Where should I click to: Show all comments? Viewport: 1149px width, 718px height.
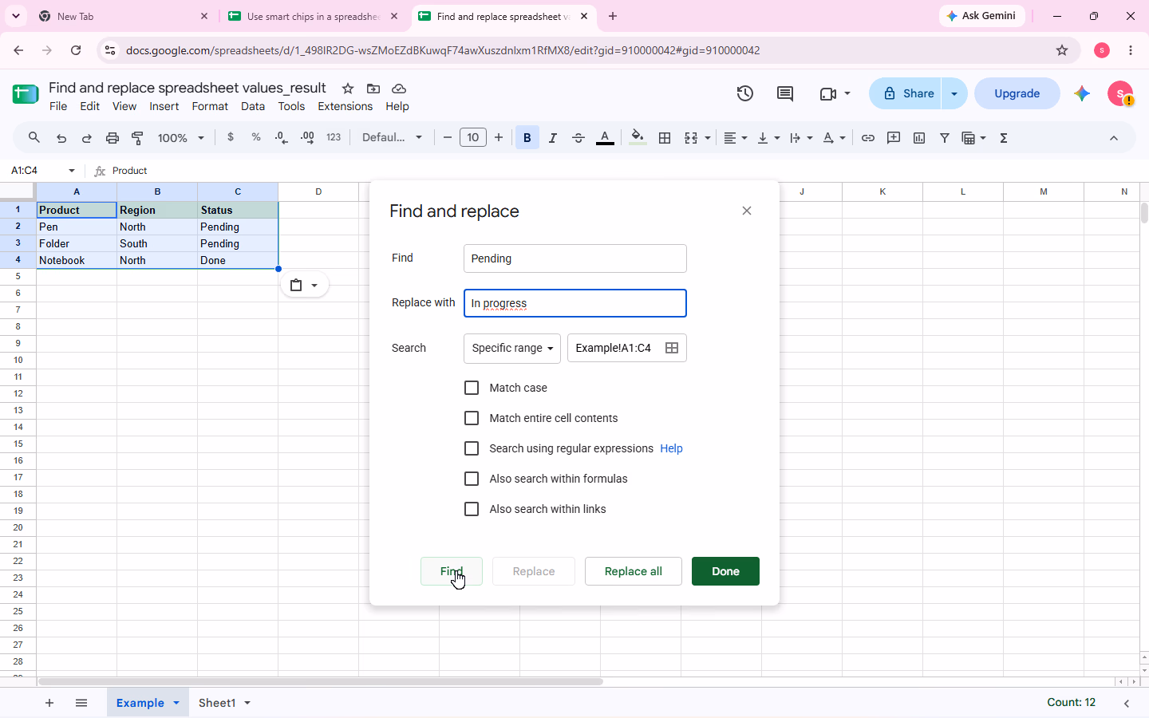(x=785, y=93)
